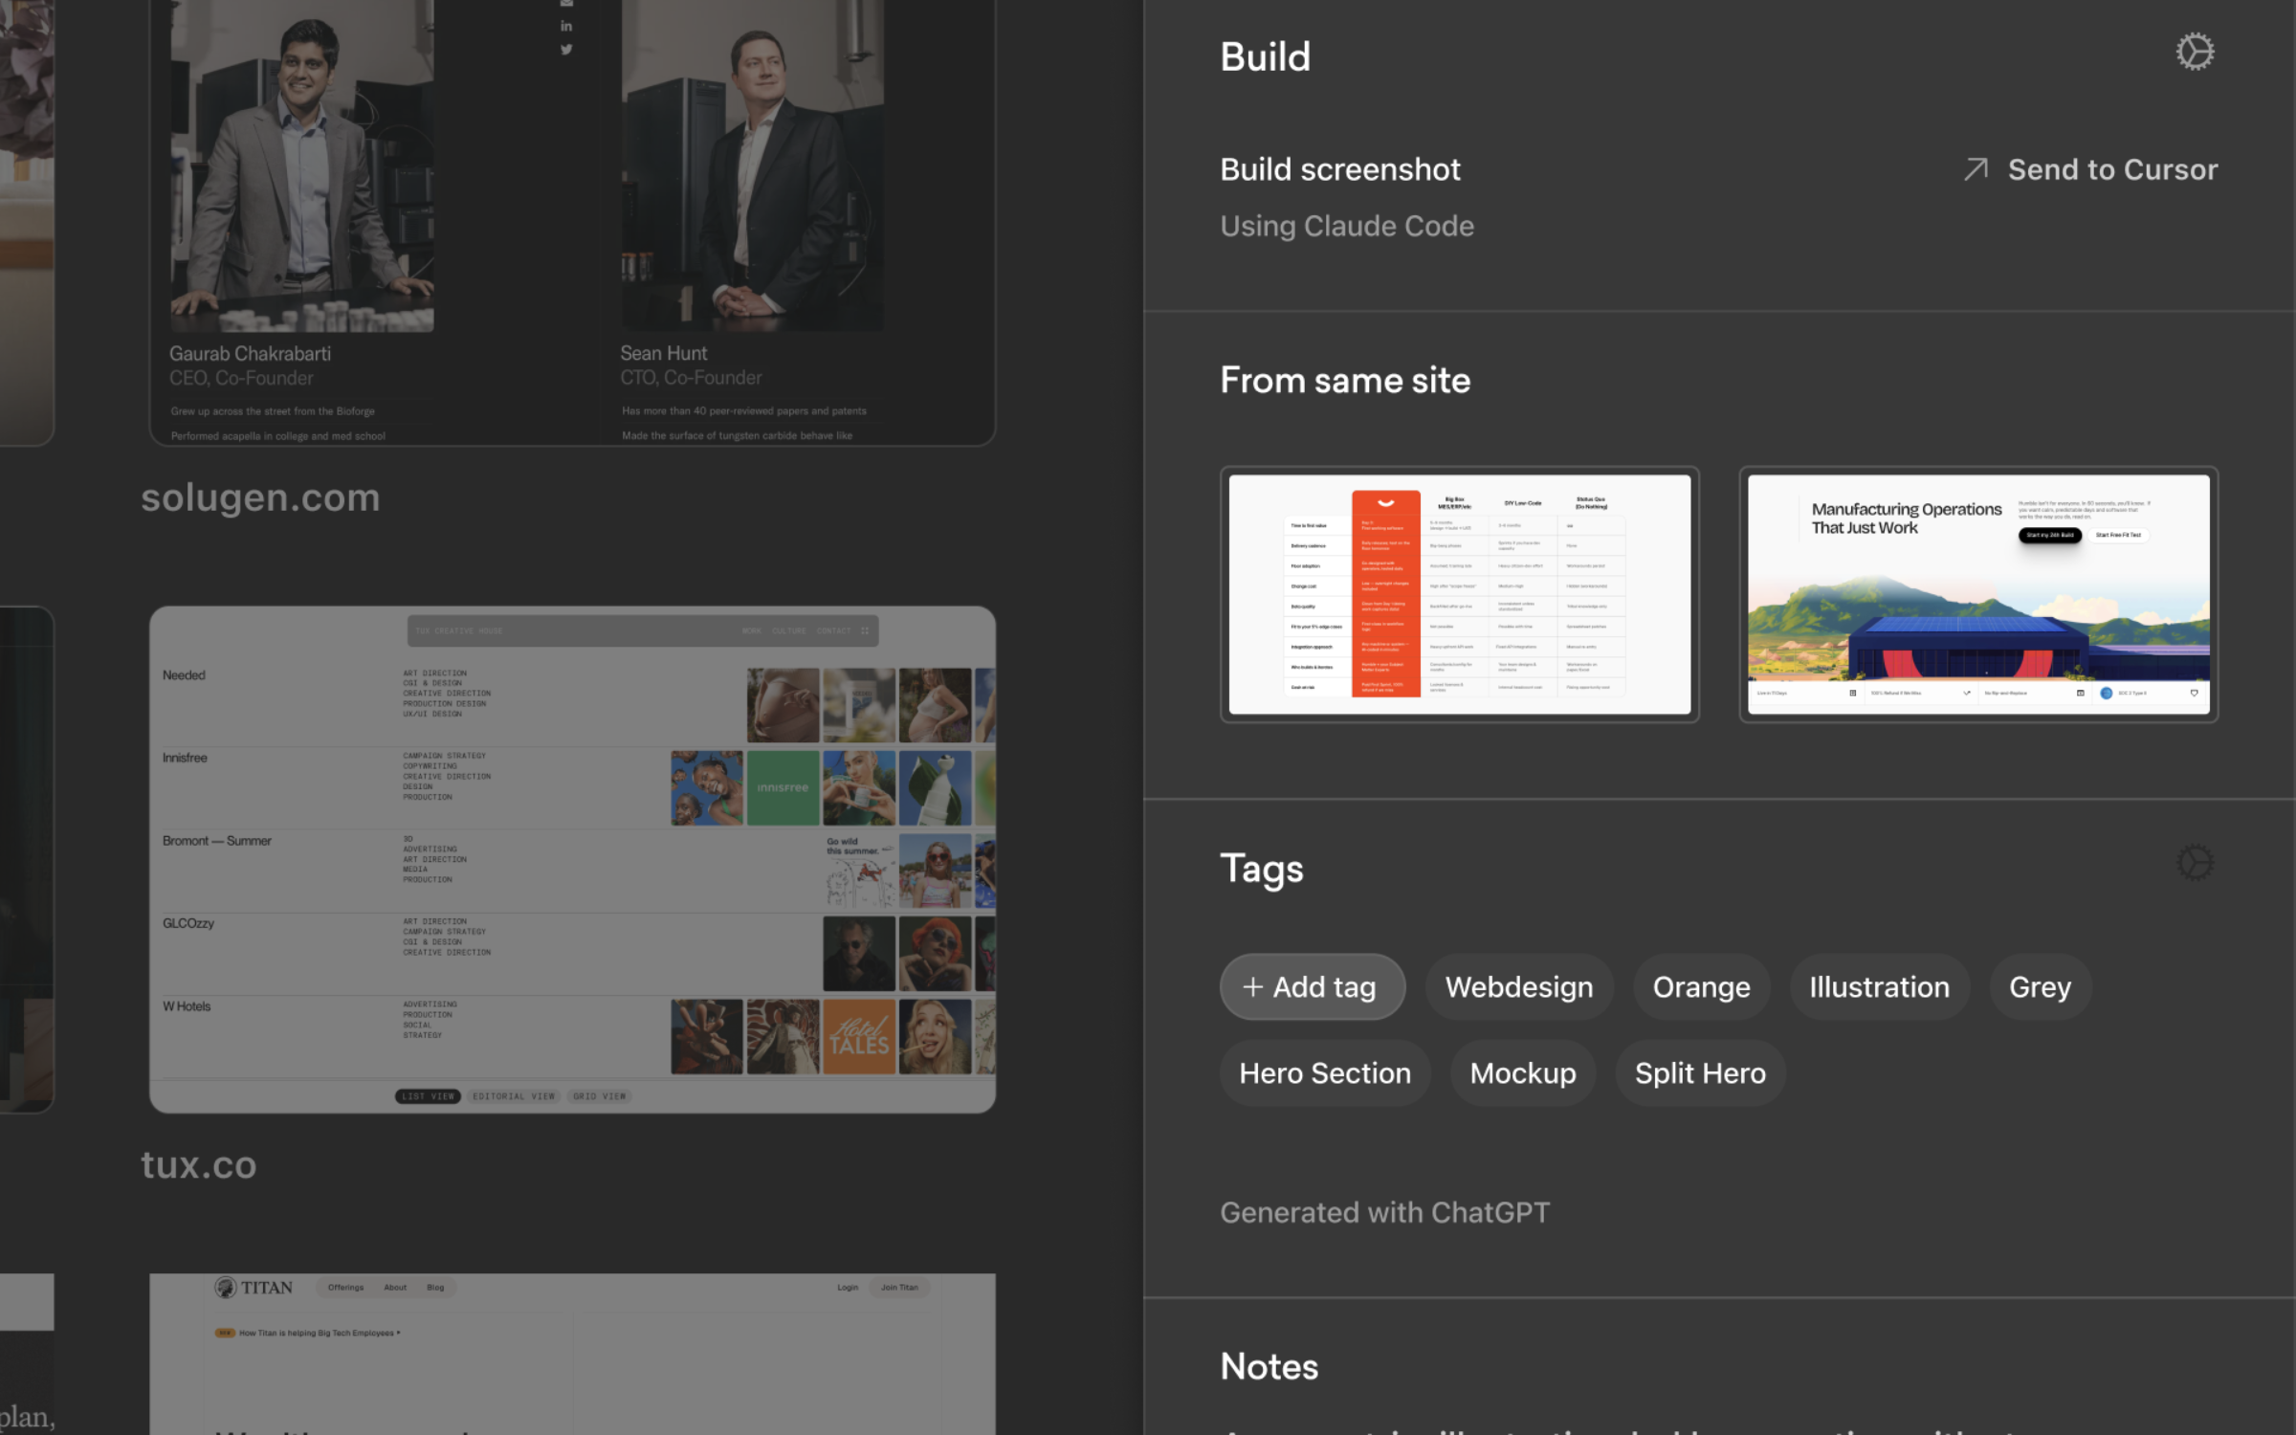Select the Illustration tag
Screen dimensions: 2296x1435
tap(1879, 986)
